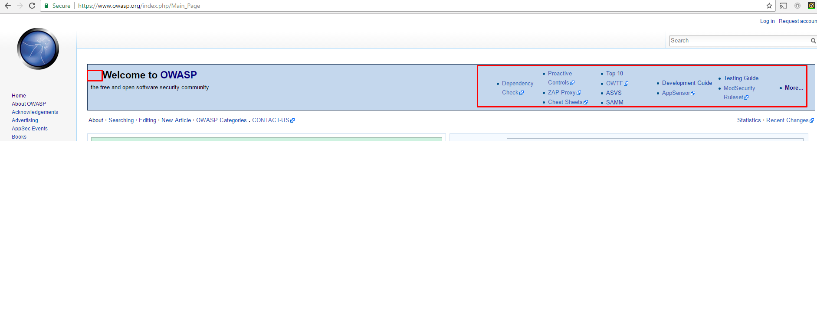Viewport: 817px width, 334px height.
Task: Open the OWASP Categories link
Action: 221,120
